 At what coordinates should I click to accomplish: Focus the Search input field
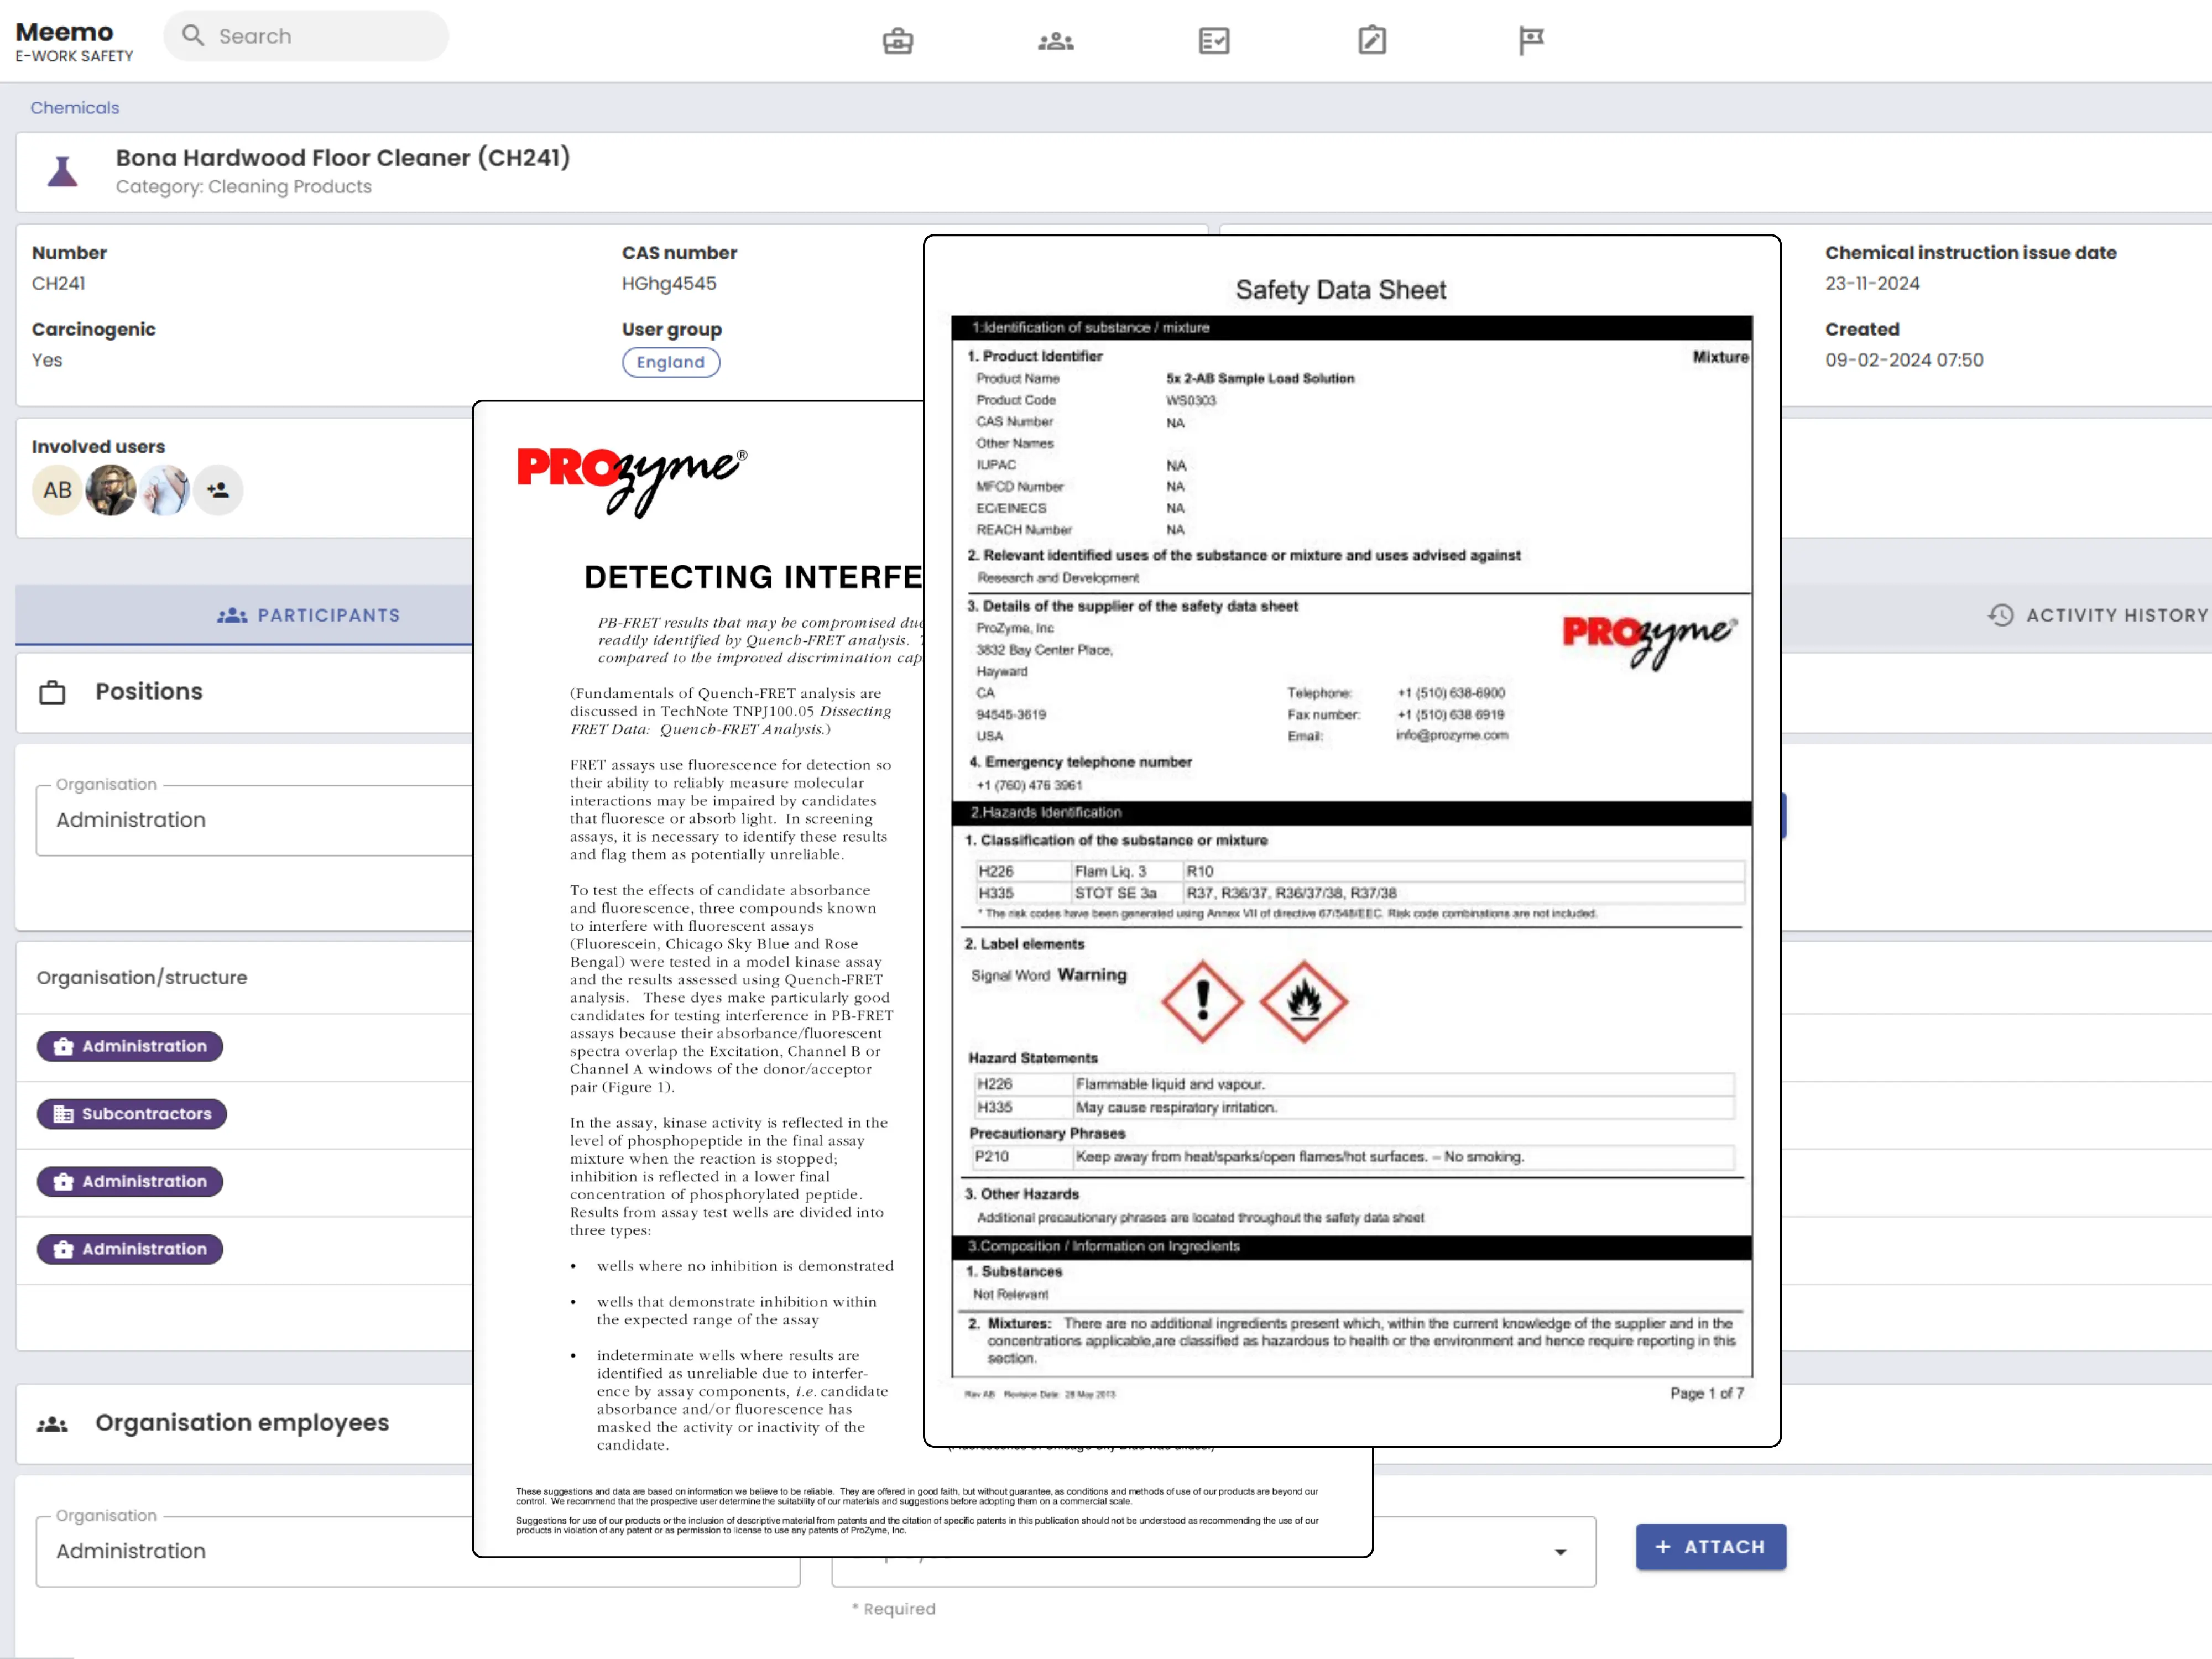click(x=320, y=36)
